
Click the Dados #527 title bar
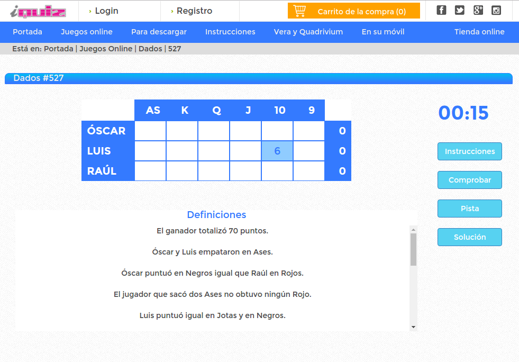(259, 78)
